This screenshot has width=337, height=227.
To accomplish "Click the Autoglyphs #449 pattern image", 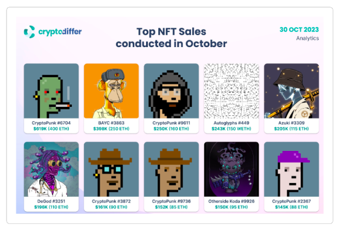I will point(231,91).
